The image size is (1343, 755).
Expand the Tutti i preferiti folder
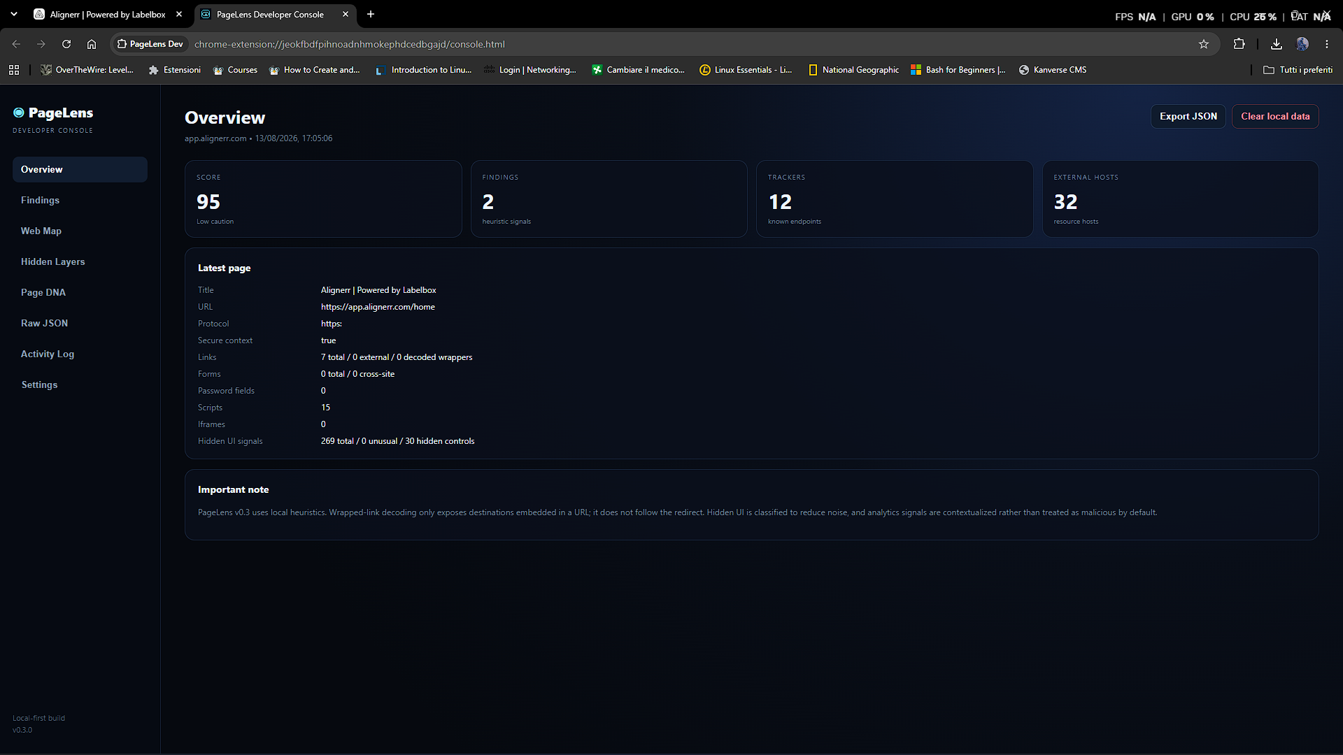tap(1298, 70)
